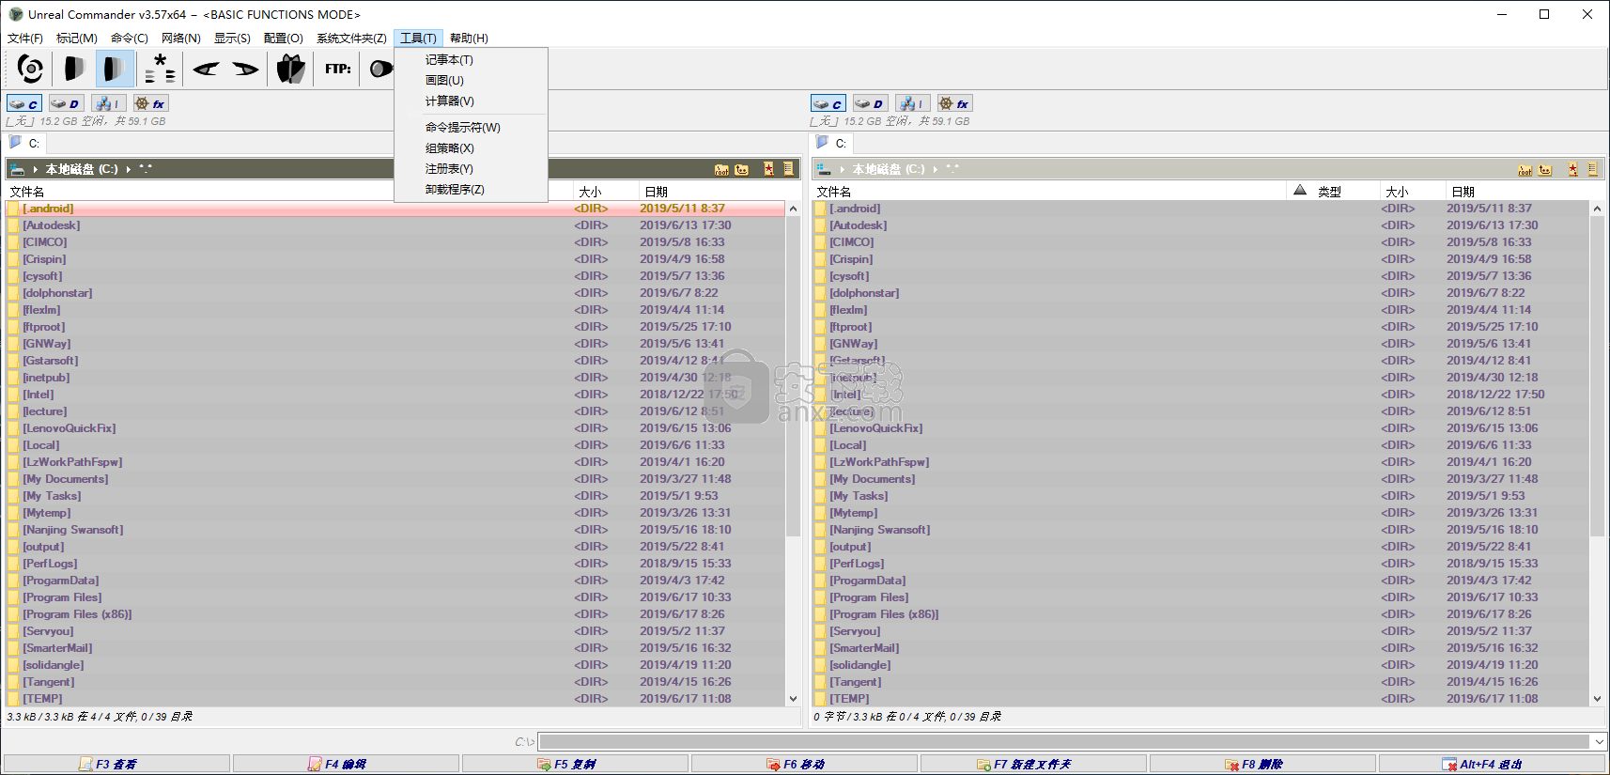Viewport: 1610px width, 775px height.
Task: Select the right panel C: tab
Action: point(832,143)
